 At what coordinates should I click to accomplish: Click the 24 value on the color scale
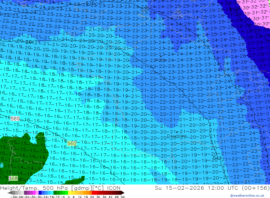tap(92, 197)
